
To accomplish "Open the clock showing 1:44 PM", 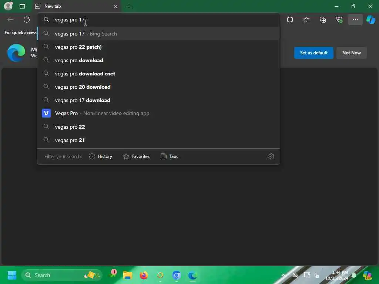I will point(337,275).
